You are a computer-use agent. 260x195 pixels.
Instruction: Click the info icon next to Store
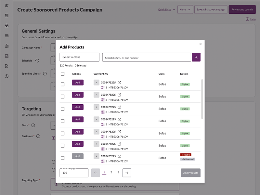coord(33,125)
